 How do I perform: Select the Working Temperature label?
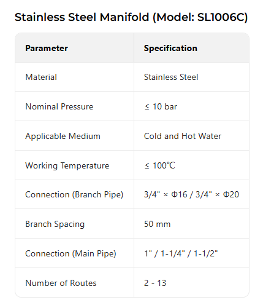click(67, 165)
